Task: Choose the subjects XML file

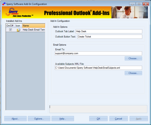Action: [x=133, y=73]
